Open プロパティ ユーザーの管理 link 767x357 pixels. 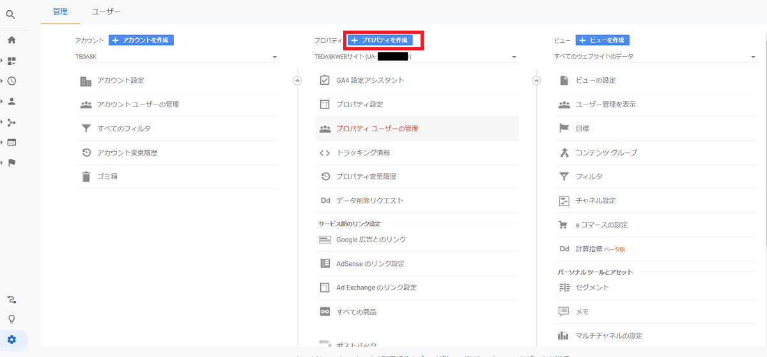coord(377,129)
